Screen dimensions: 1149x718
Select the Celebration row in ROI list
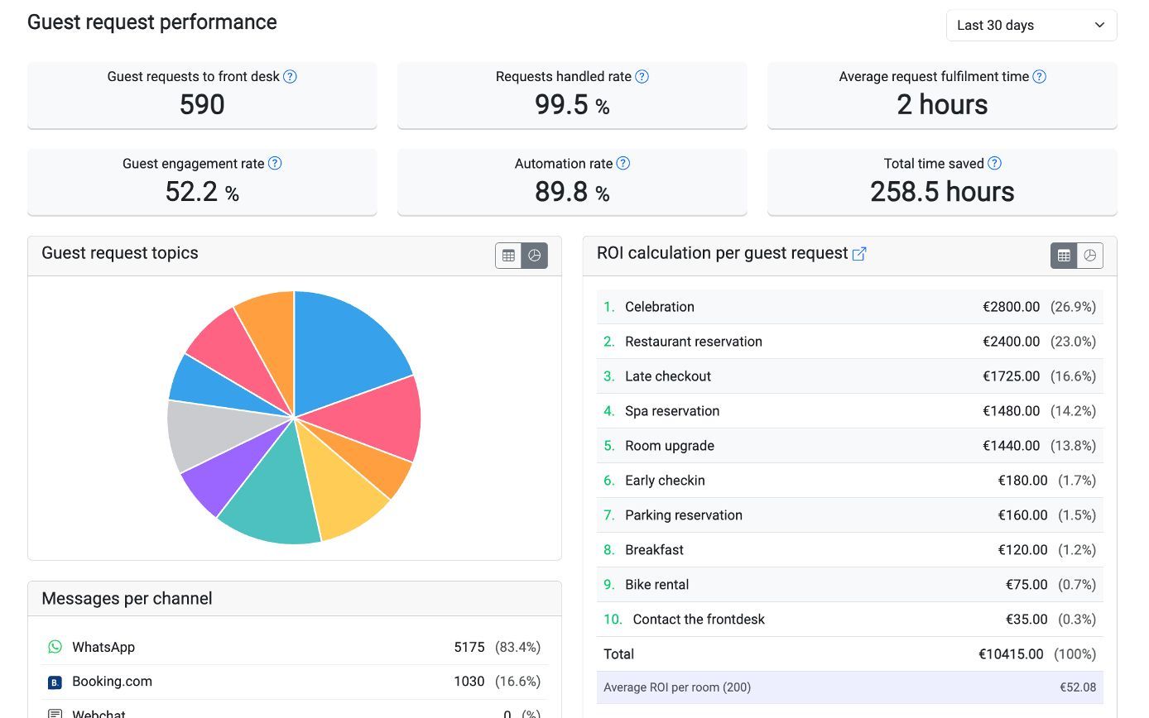coord(849,307)
